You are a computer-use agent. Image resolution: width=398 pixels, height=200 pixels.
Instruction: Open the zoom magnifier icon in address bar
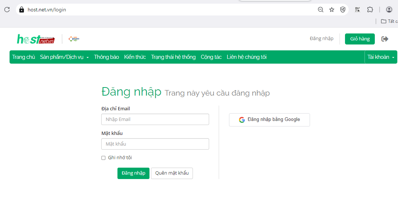point(321,10)
